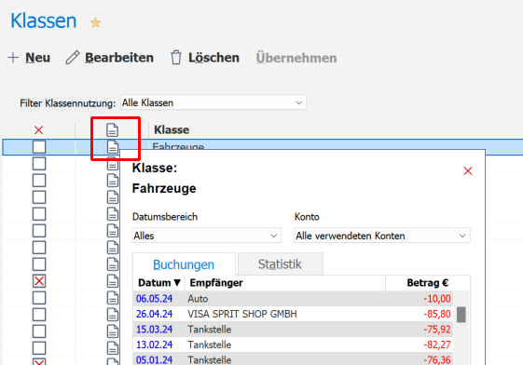Select the Fahrzeuge class row

263,147
